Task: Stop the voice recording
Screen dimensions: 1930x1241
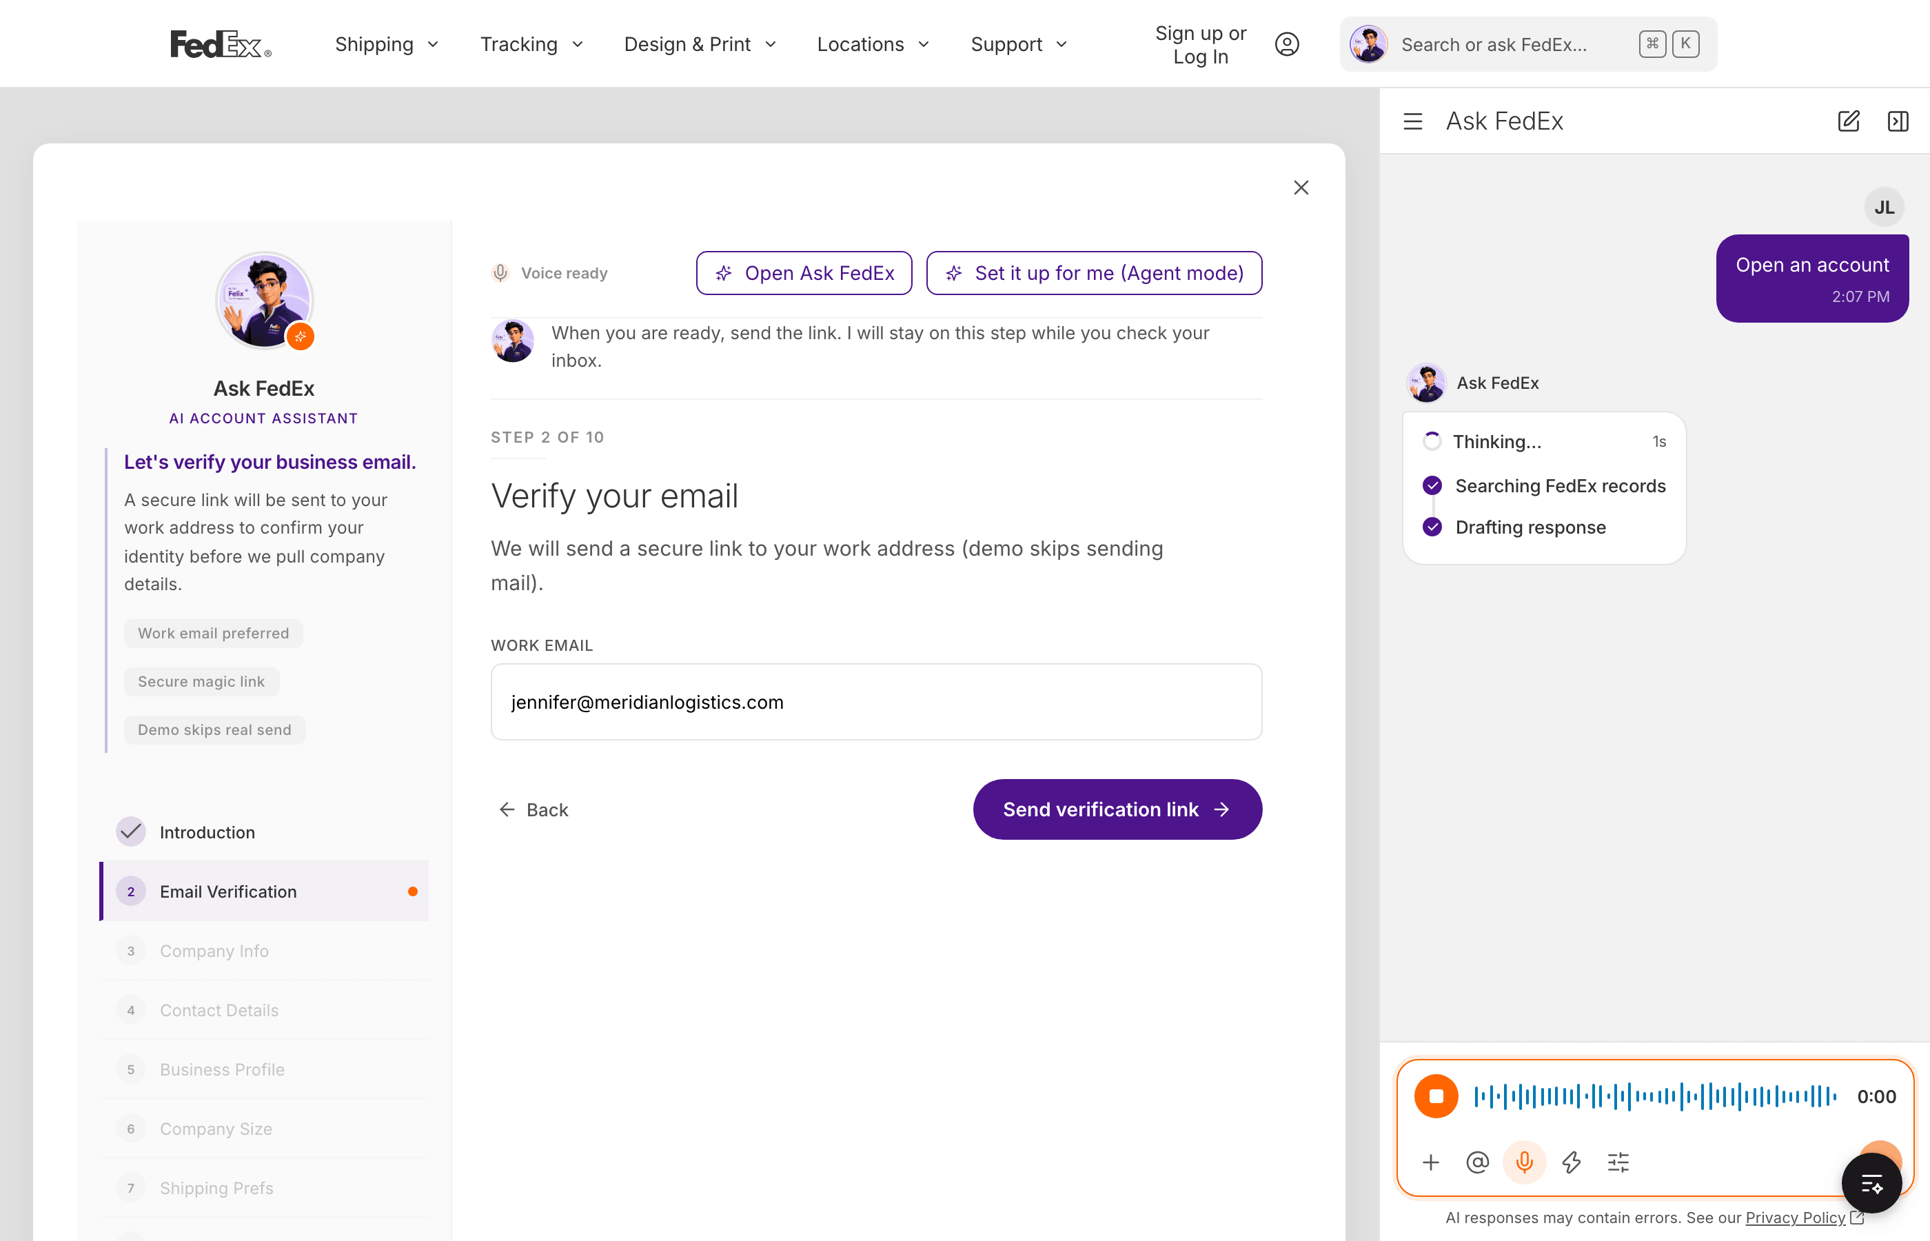Action: point(1436,1096)
